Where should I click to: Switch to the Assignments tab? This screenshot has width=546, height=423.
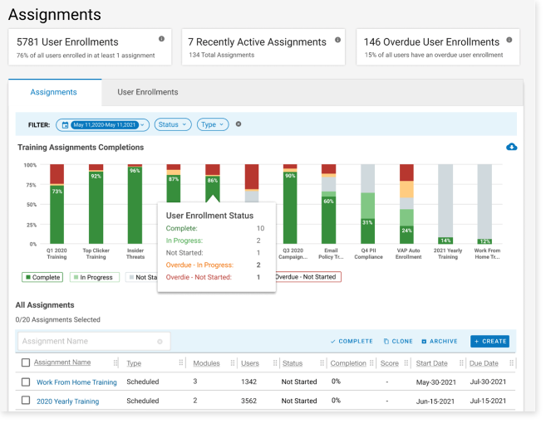point(54,92)
